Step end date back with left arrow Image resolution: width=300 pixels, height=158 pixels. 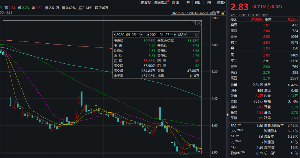click(x=147, y=35)
